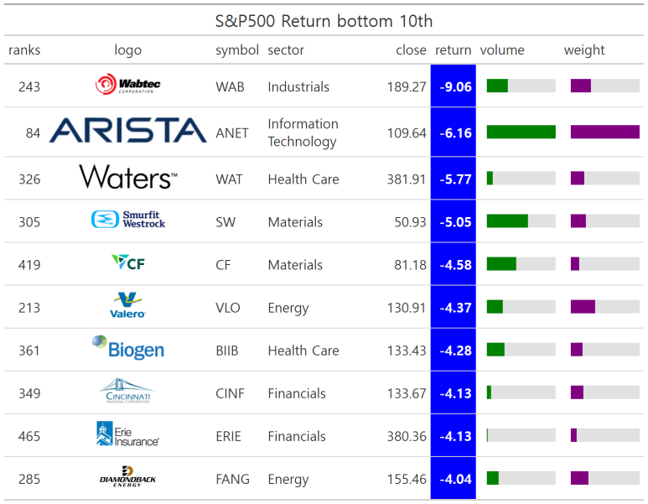The image size is (648, 504).
Task: Click the close price 189.27
Action: 407,87
